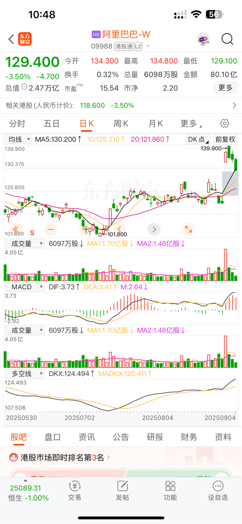Image resolution: width=242 pixels, height=524 pixels.
Task: Open the second 成交量 dropdown below MACD
Action: (x=24, y=330)
